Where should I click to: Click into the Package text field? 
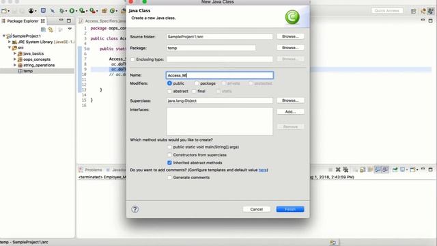(211, 48)
